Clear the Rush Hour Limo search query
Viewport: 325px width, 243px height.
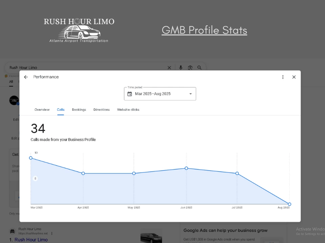pyautogui.click(x=169, y=68)
